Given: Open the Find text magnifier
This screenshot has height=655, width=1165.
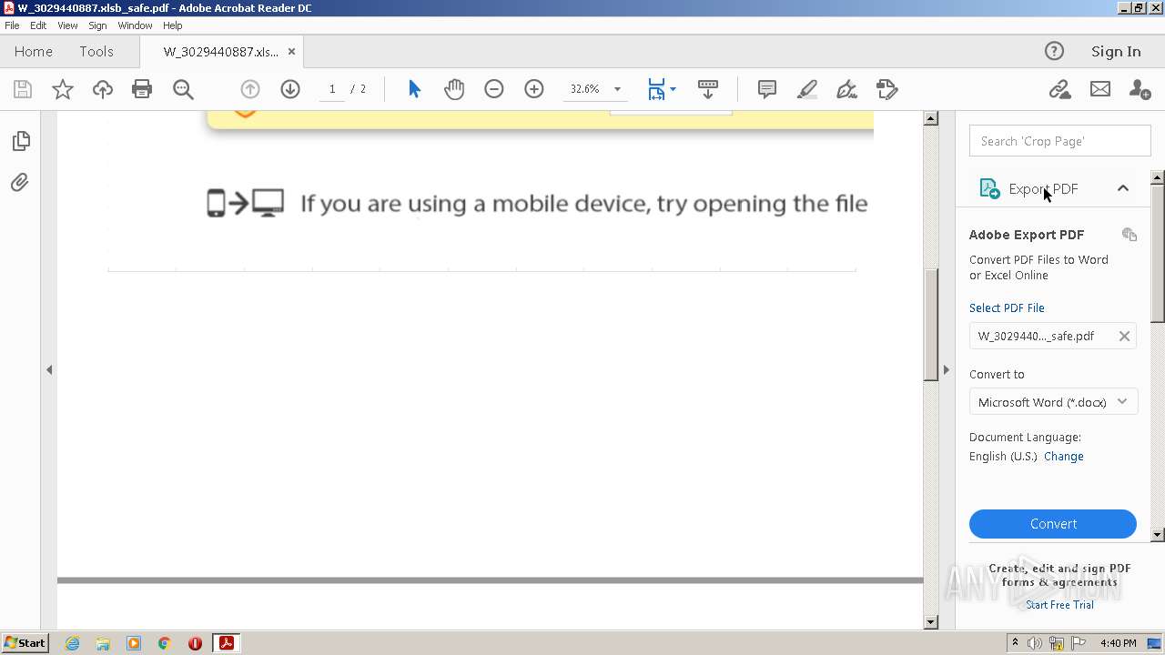Looking at the screenshot, I should pyautogui.click(x=183, y=89).
